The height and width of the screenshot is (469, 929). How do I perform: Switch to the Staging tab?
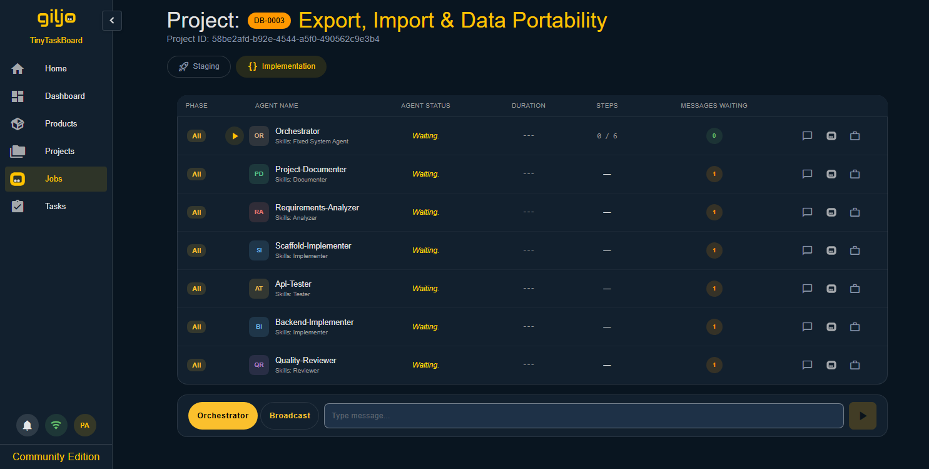(x=199, y=66)
